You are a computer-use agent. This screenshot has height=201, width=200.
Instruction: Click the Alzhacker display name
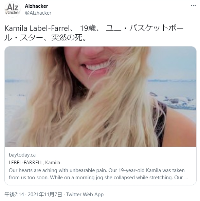point(36,6)
